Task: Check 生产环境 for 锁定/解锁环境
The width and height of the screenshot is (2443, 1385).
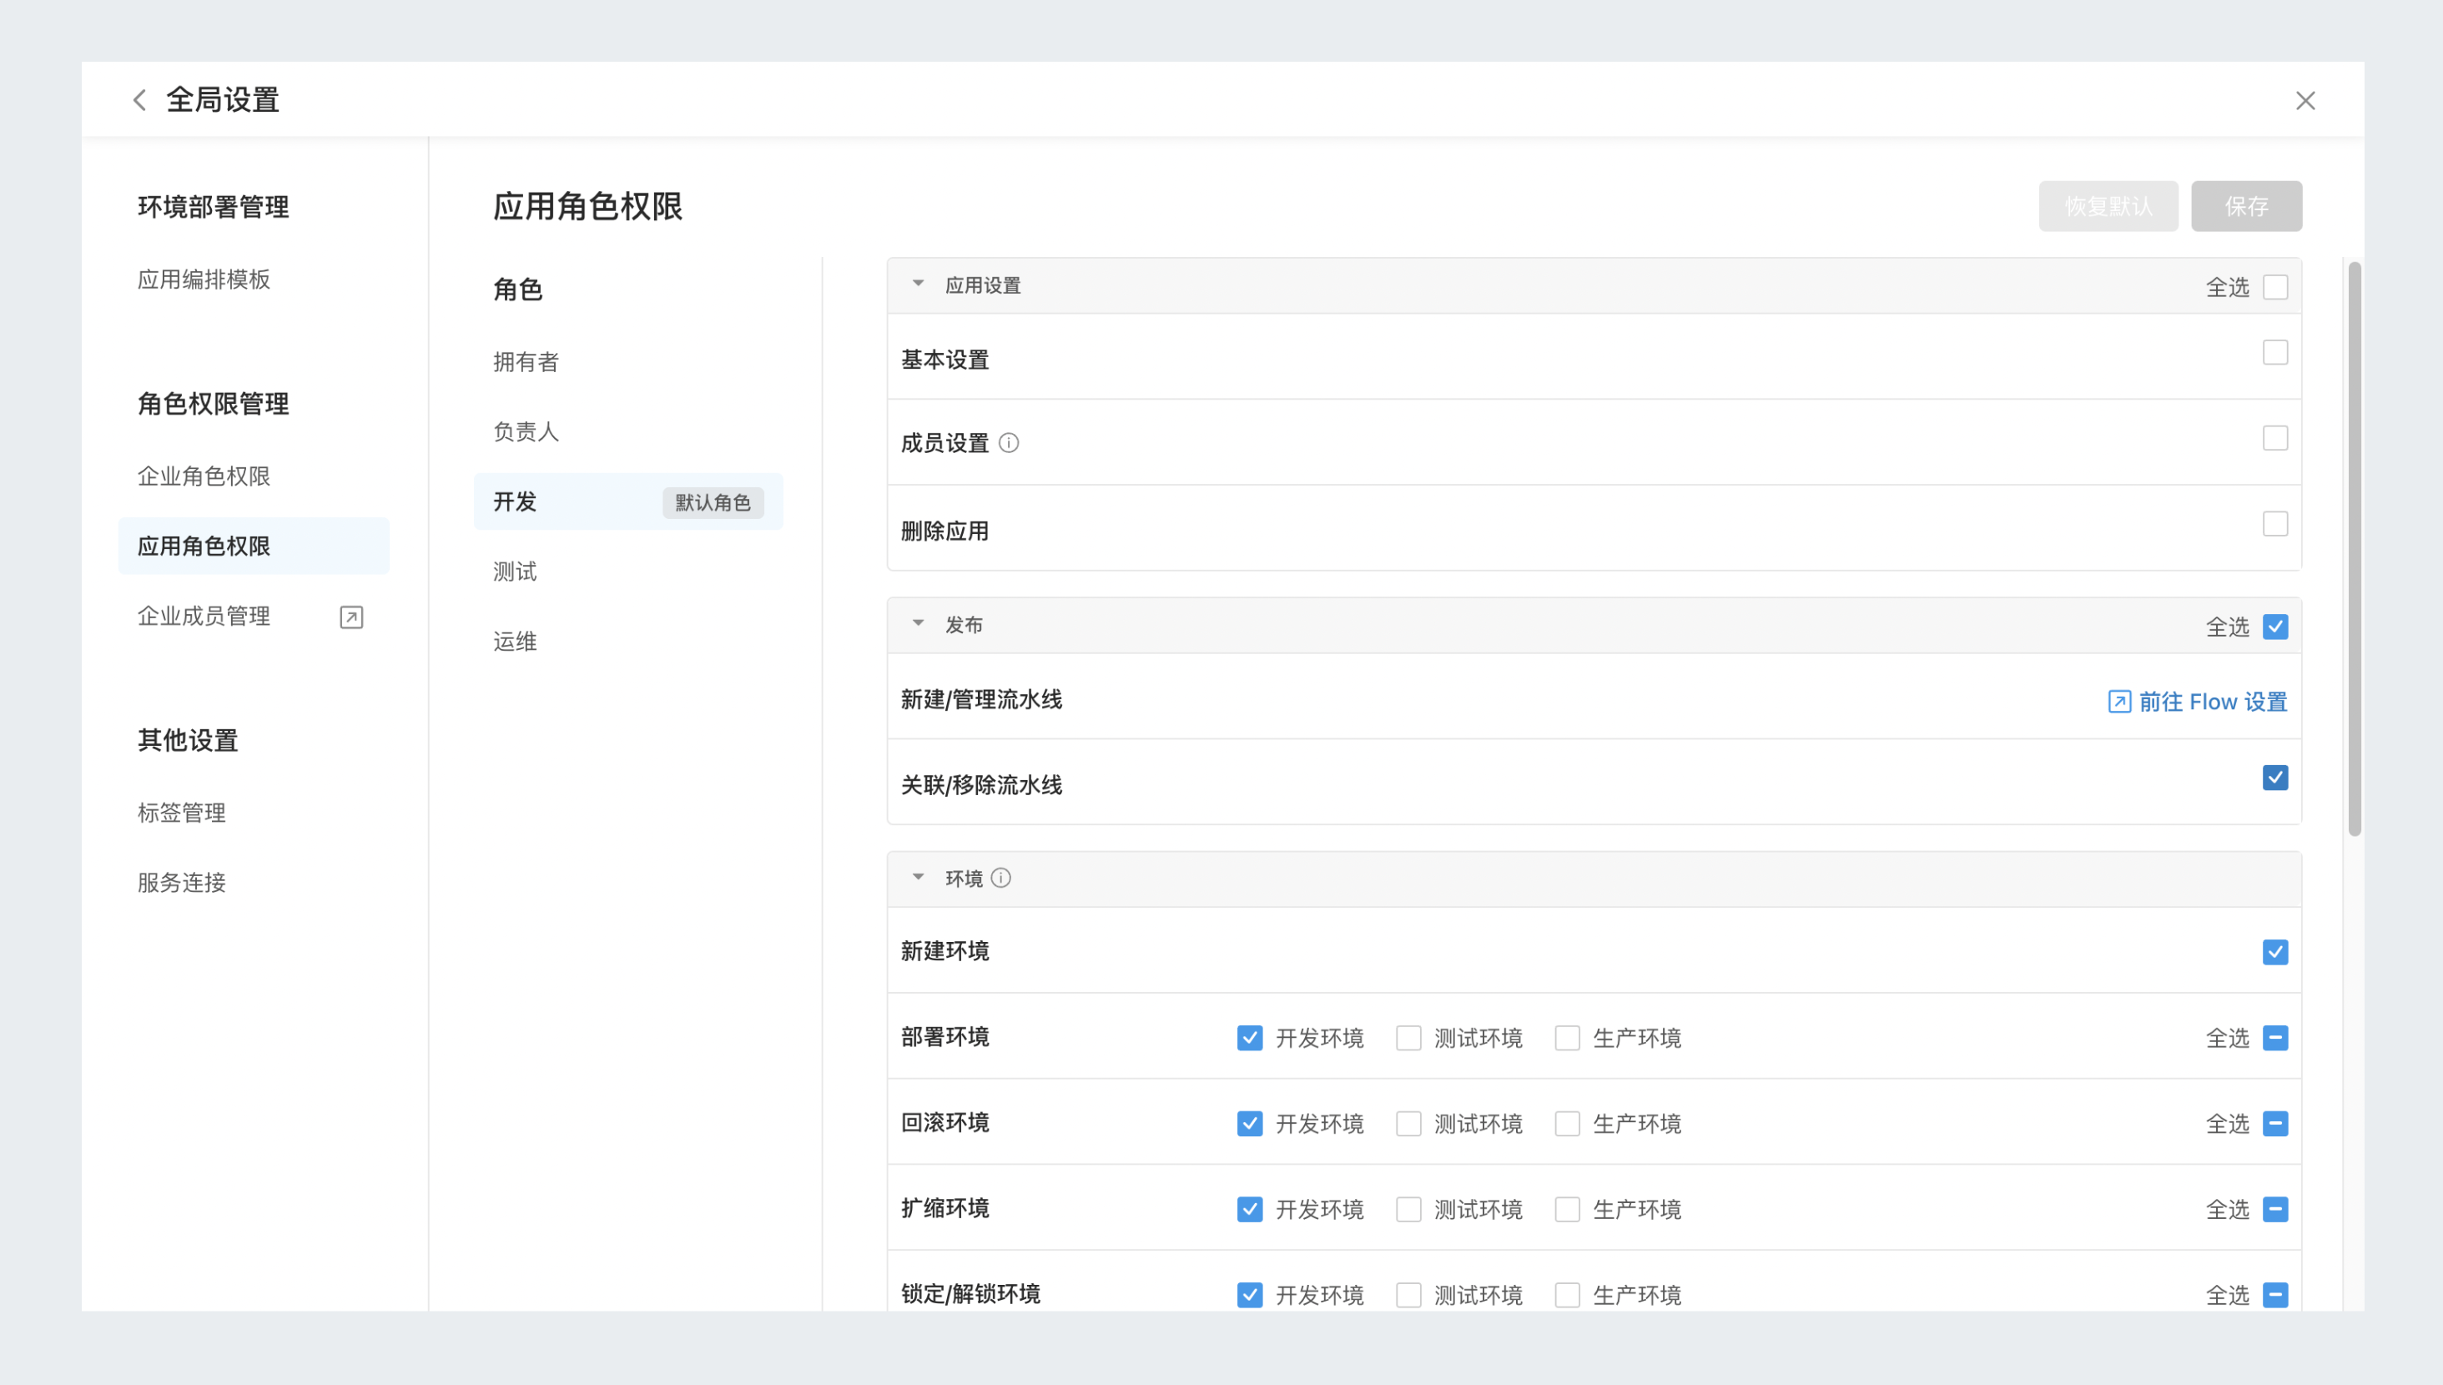Action: click(1568, 1295)
